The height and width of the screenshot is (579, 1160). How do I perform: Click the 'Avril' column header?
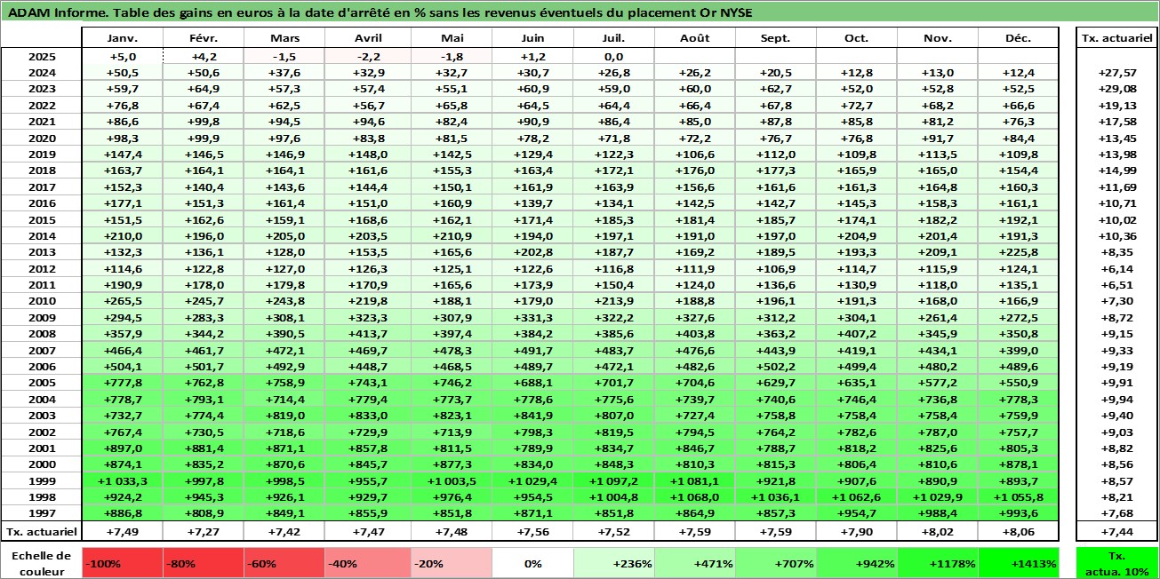367,38
